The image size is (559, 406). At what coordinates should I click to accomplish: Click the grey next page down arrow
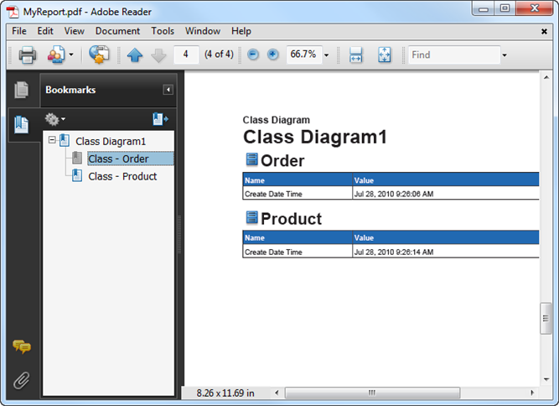pos(158,55)
